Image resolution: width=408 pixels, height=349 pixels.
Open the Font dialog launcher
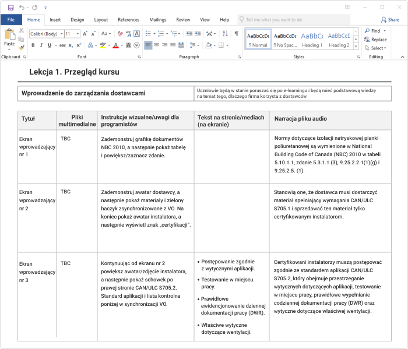(x=139, y=57)
